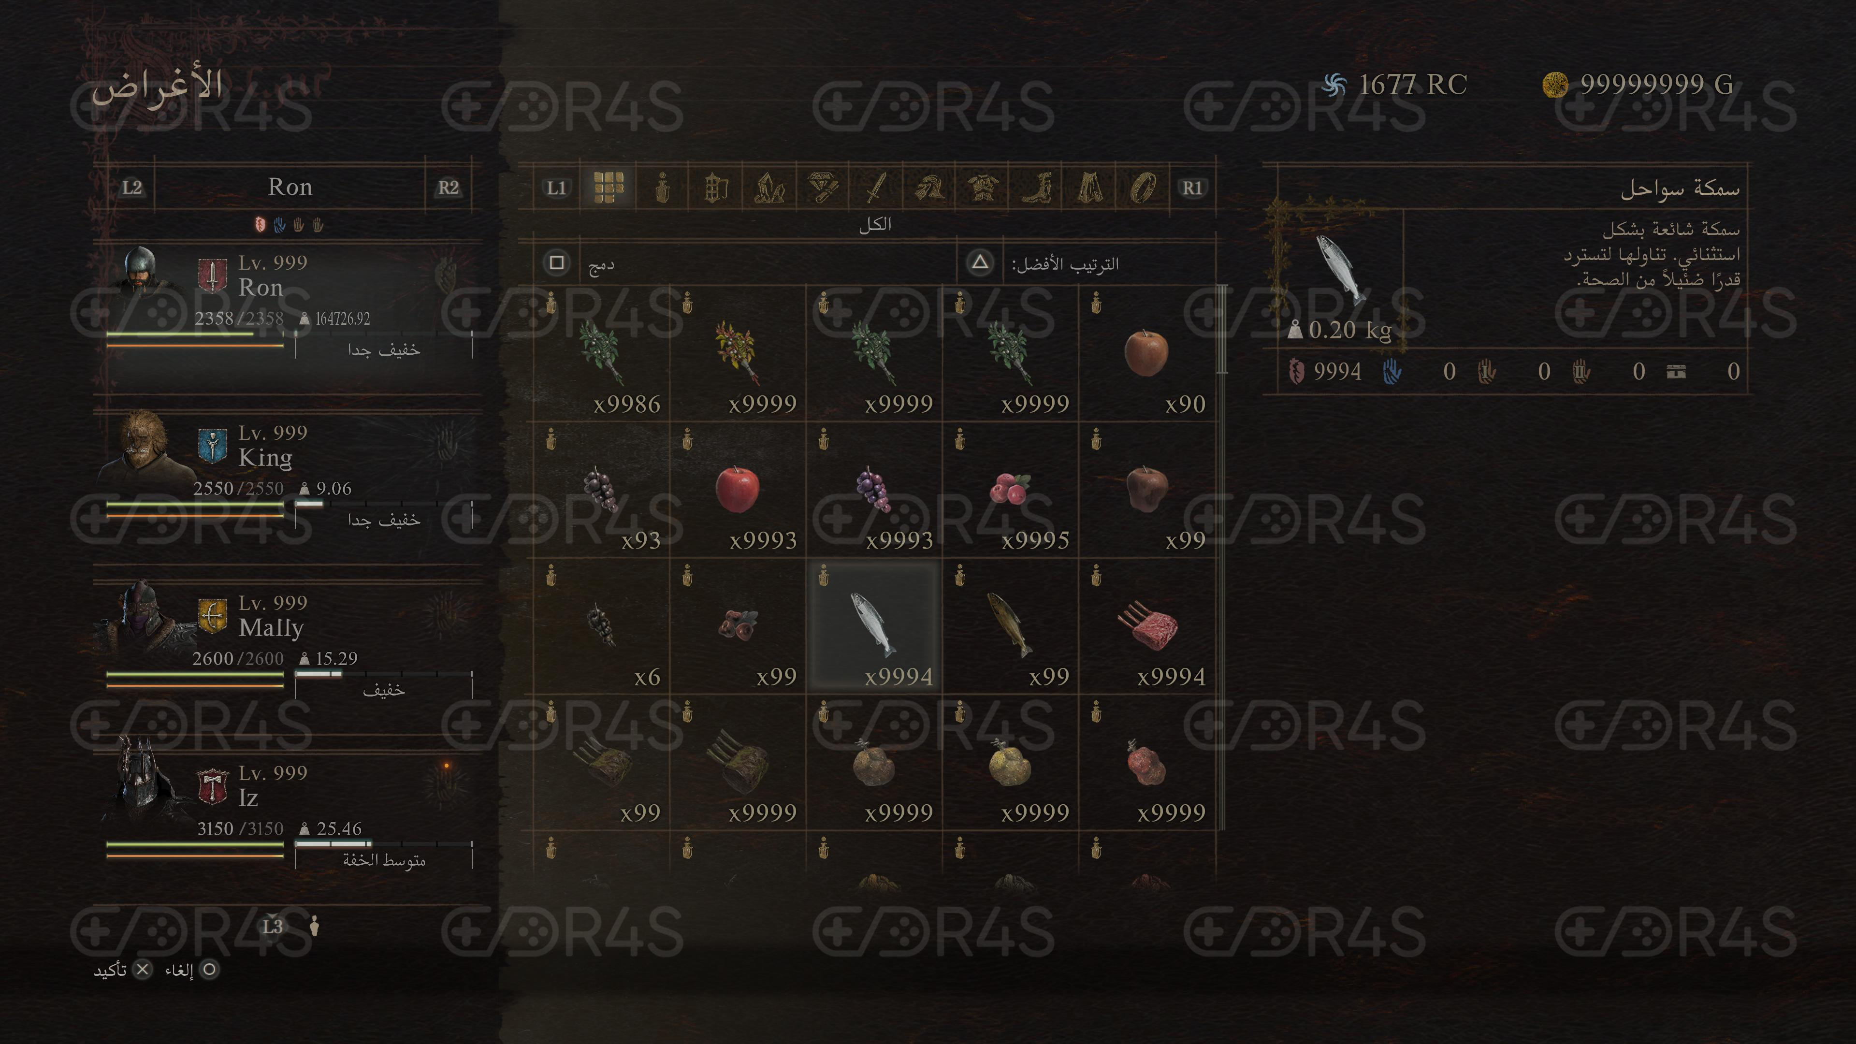The width and height of the screenshot is (1856, 1044).
Task: Open the gem and scroll category icon
Action: point(822,188)
